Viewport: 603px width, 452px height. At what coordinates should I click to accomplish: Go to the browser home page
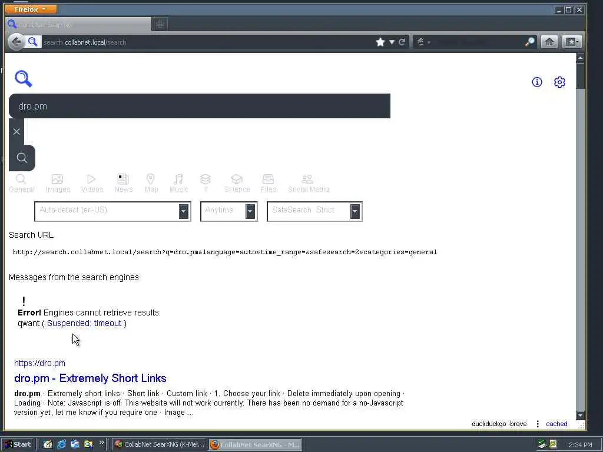[549, 42]
